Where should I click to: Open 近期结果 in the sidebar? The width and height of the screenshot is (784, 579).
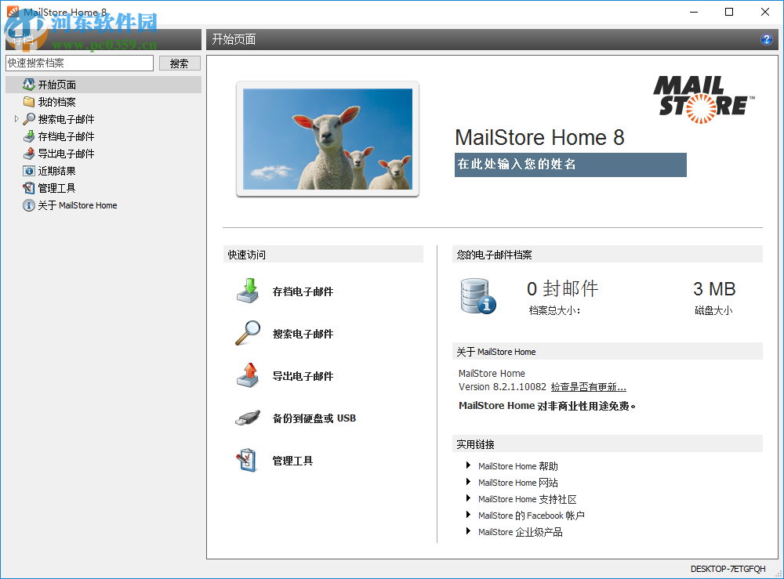55,170
